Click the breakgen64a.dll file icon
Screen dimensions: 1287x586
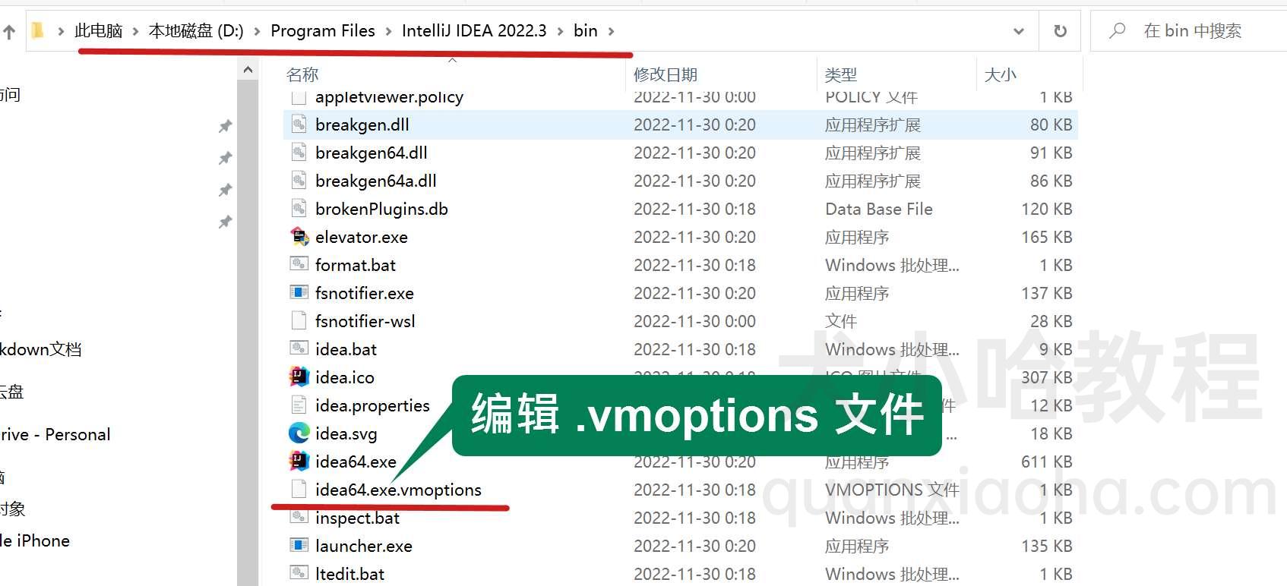299,181
